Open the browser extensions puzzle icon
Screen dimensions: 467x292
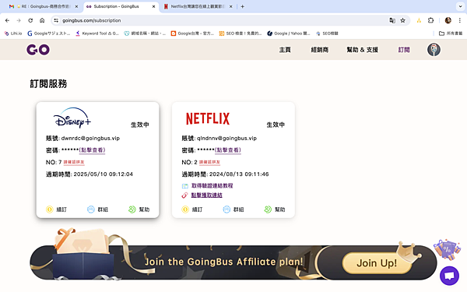pos(430,20)
